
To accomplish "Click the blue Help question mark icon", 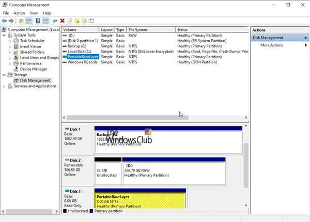I will (x=38, y=21).
